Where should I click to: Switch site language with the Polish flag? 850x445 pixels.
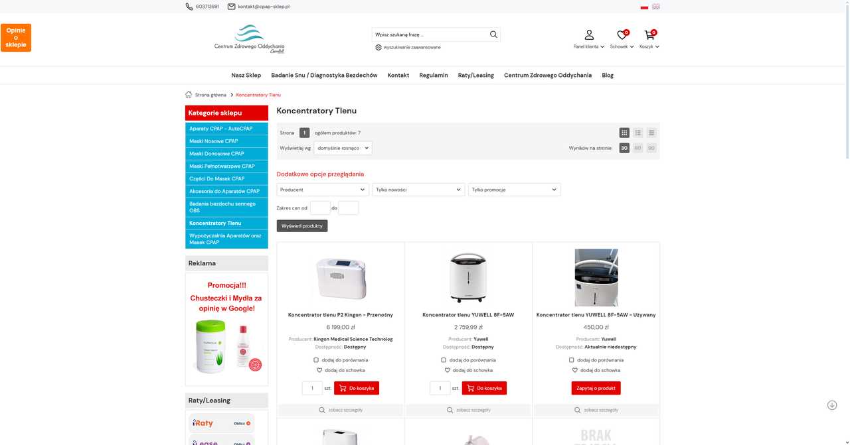coord(644,7)
